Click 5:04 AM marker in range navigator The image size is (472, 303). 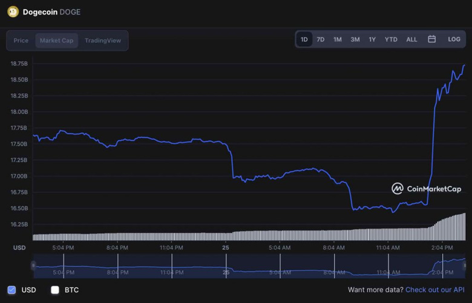pos(280,272)
